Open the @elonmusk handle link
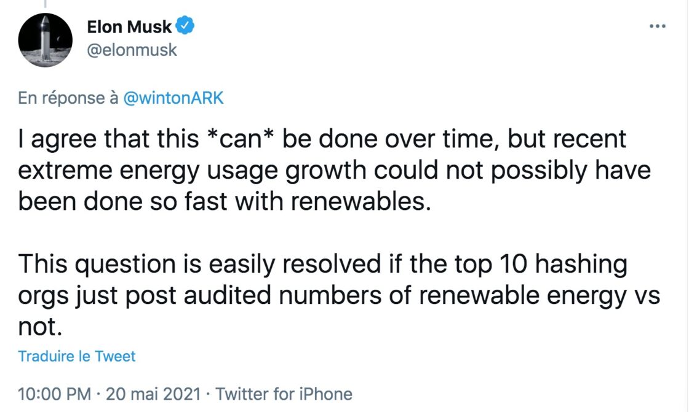The width and height of the screenshot is (689, 412). pos(132,50)
